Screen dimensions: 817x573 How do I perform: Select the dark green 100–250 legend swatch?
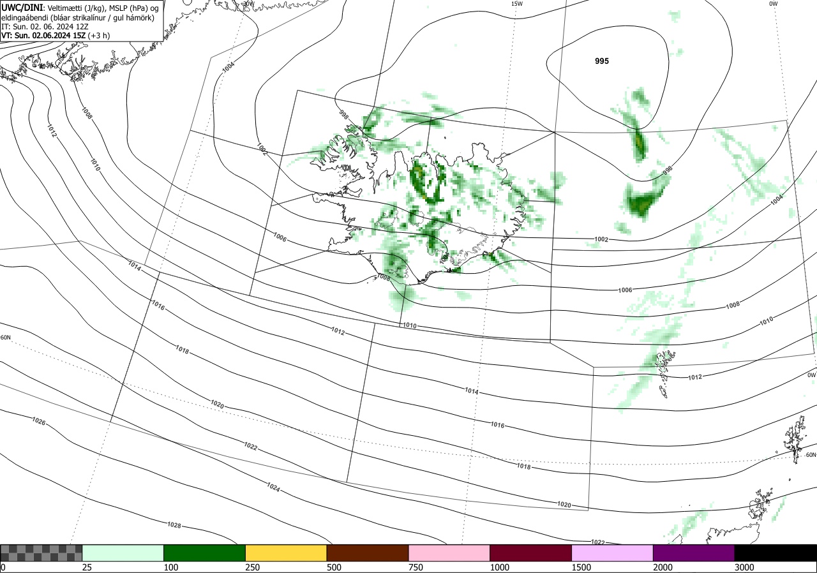(x=205, y=553)
